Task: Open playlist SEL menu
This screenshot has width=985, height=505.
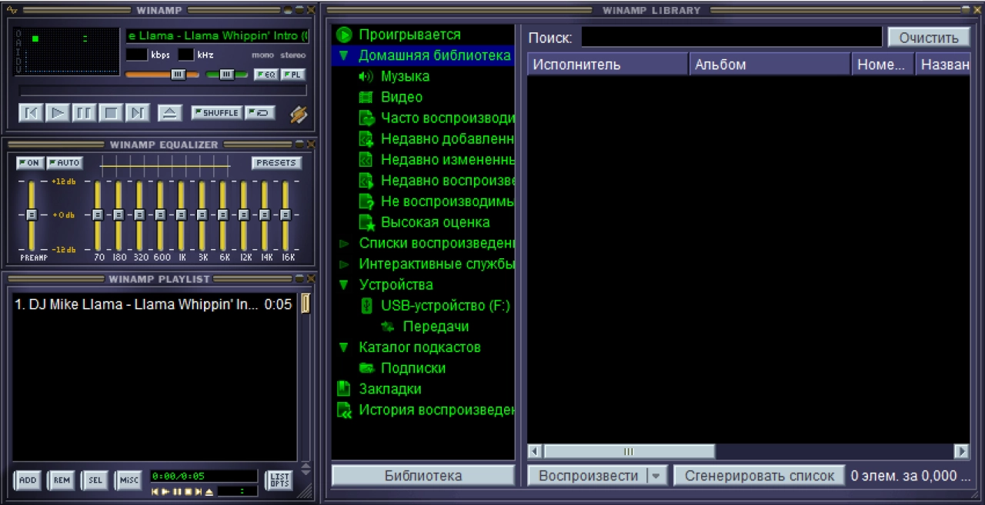Action: click(x=95, y=480)
